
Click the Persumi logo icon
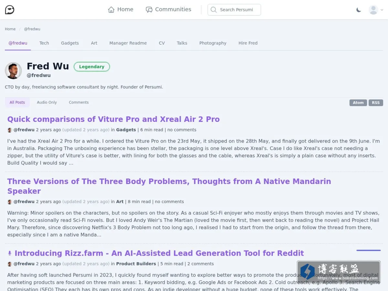[10, 10]
